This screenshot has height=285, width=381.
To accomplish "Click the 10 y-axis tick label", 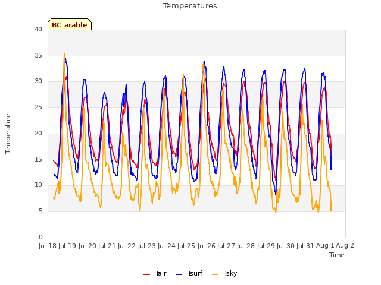I will click(x=38, y=185).
